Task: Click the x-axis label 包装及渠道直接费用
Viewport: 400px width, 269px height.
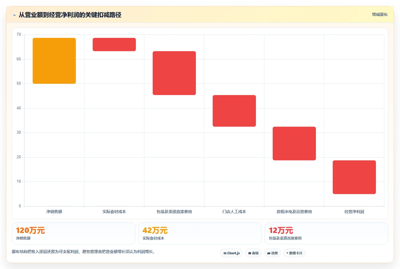Action: tap(174, 212)
